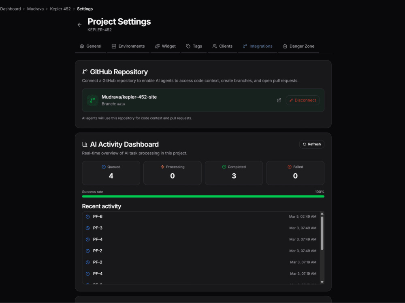Click the recent activity scrollbar thumb
The image size is (405, 303).
[322, 233]
